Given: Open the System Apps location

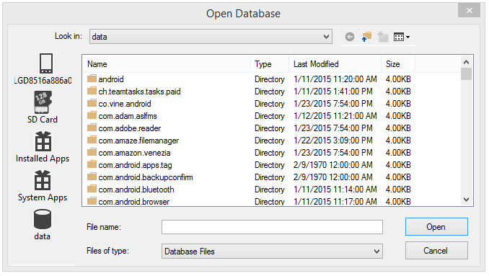Looking at the screenshot, I should tap(43, 186).
